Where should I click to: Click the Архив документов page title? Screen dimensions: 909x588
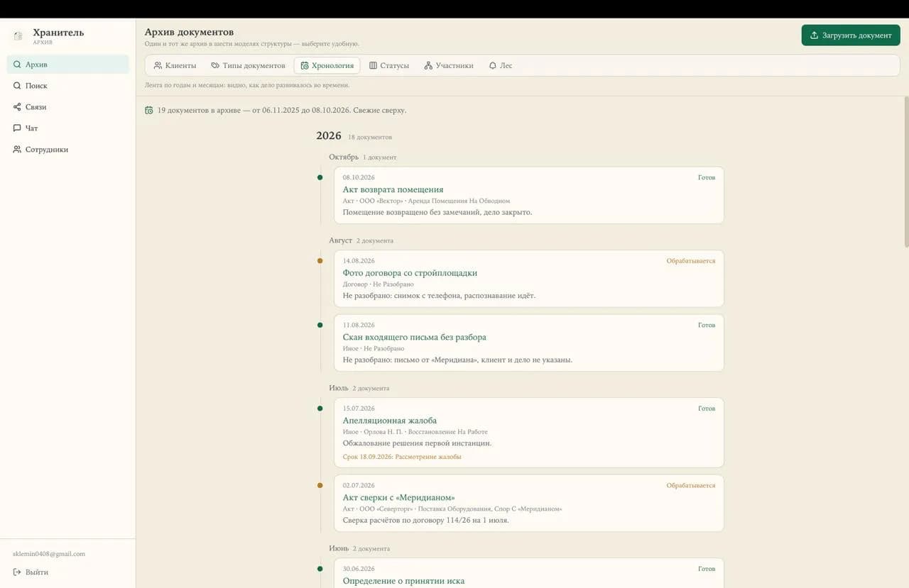tap(189, 32)
